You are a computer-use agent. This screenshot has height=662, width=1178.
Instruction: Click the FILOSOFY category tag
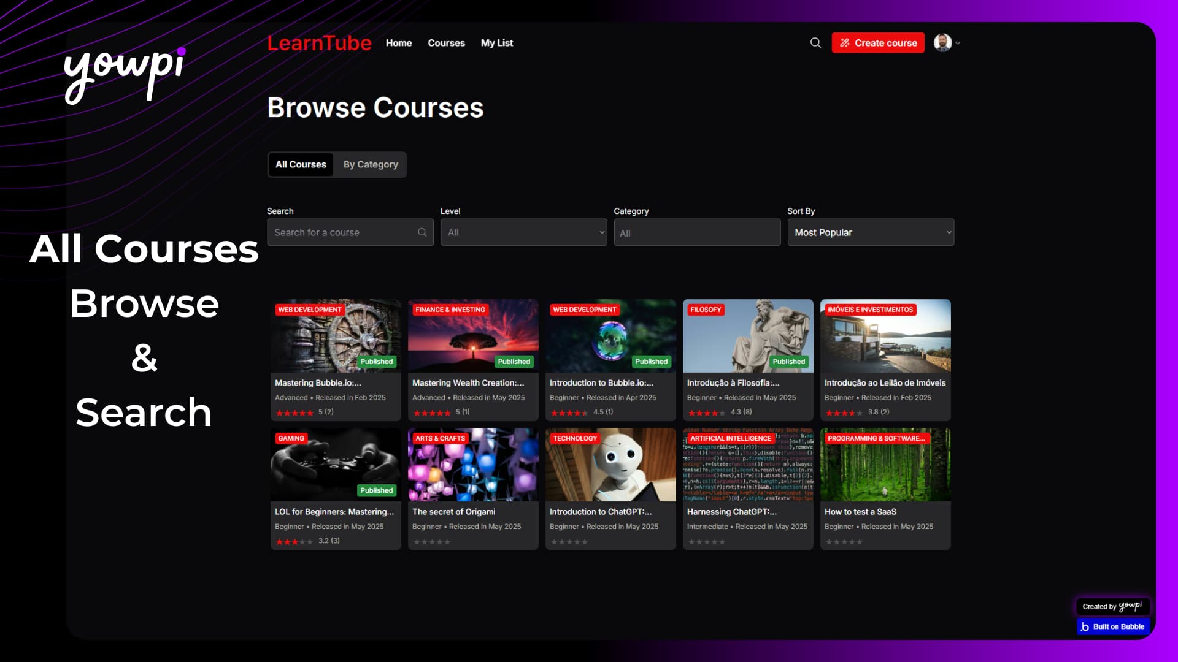tap(706, 310)
